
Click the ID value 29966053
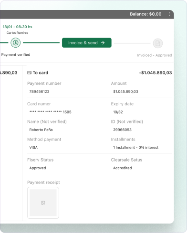(x=122, y=130)
